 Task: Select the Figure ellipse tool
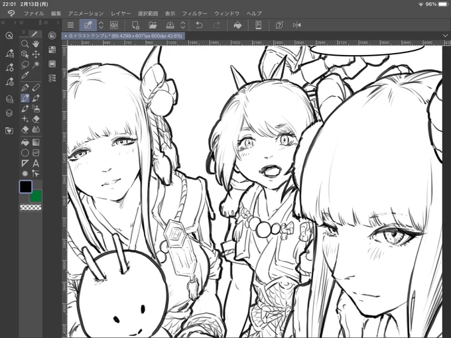click(x=25, y=152)
